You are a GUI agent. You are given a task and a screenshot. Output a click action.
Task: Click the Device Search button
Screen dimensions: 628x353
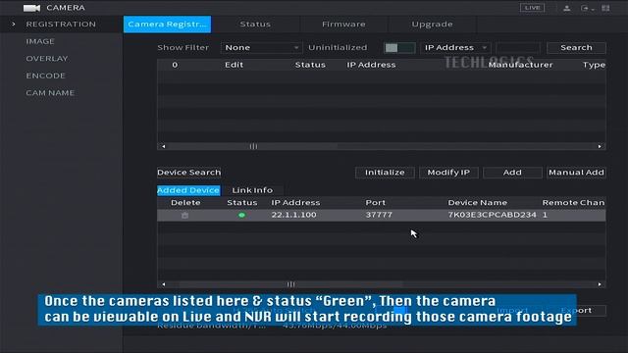pyautogui.click(x=188, y=173)
